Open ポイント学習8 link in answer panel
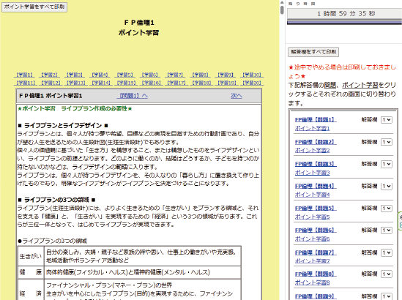Image resolution: width=402 pixels, height=300 pixels. (x=312, y=282)
